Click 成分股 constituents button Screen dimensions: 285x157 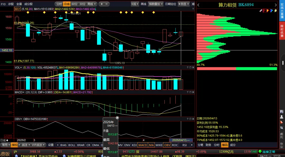(28, 4)
